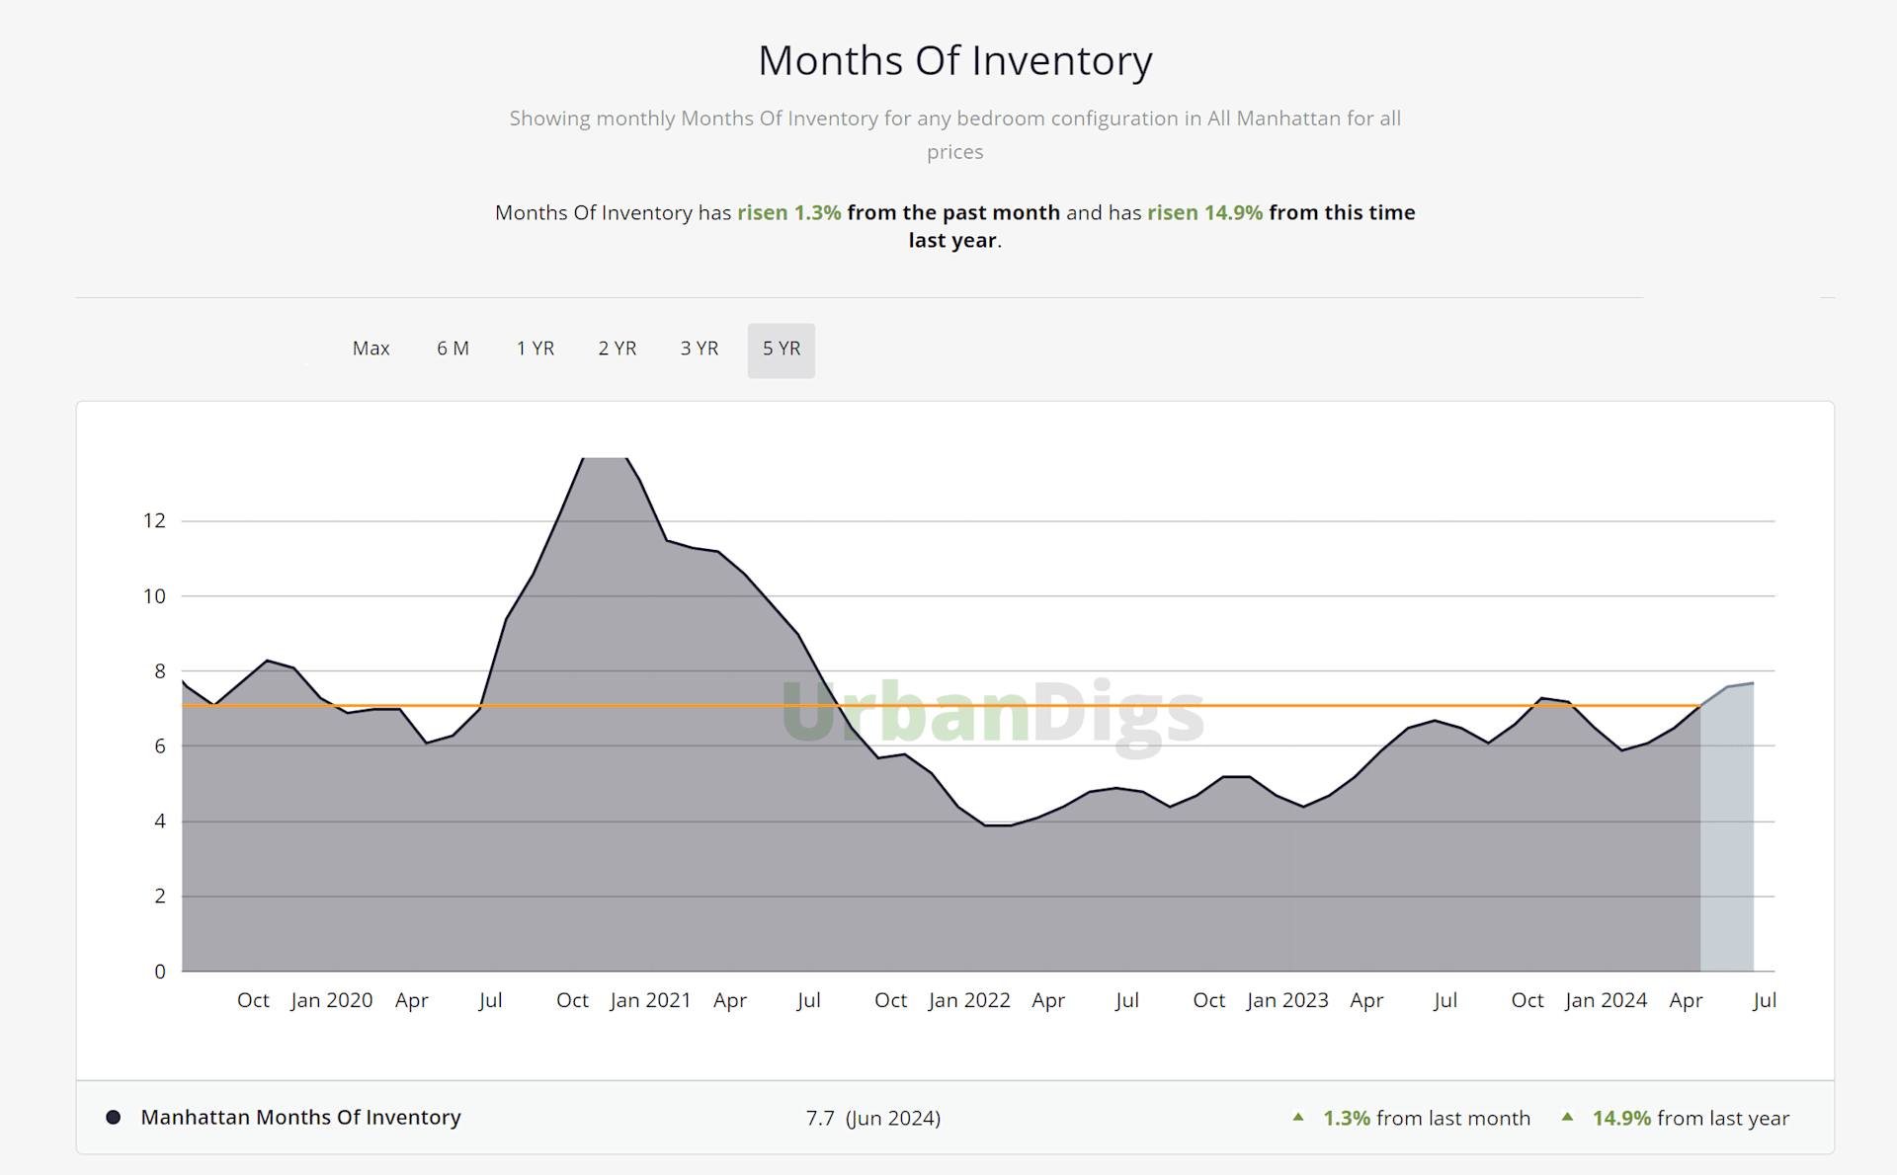1897x1175 pixels.
Task: Click the Jan 2021 x-axis label
Action: coord(650,1000)
